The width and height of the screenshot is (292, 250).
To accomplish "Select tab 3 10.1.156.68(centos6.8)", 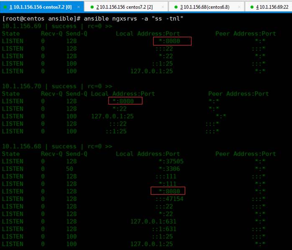I will point(206,7).
